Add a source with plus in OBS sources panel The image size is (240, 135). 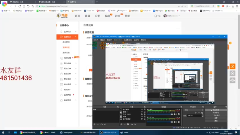(121, 124)
